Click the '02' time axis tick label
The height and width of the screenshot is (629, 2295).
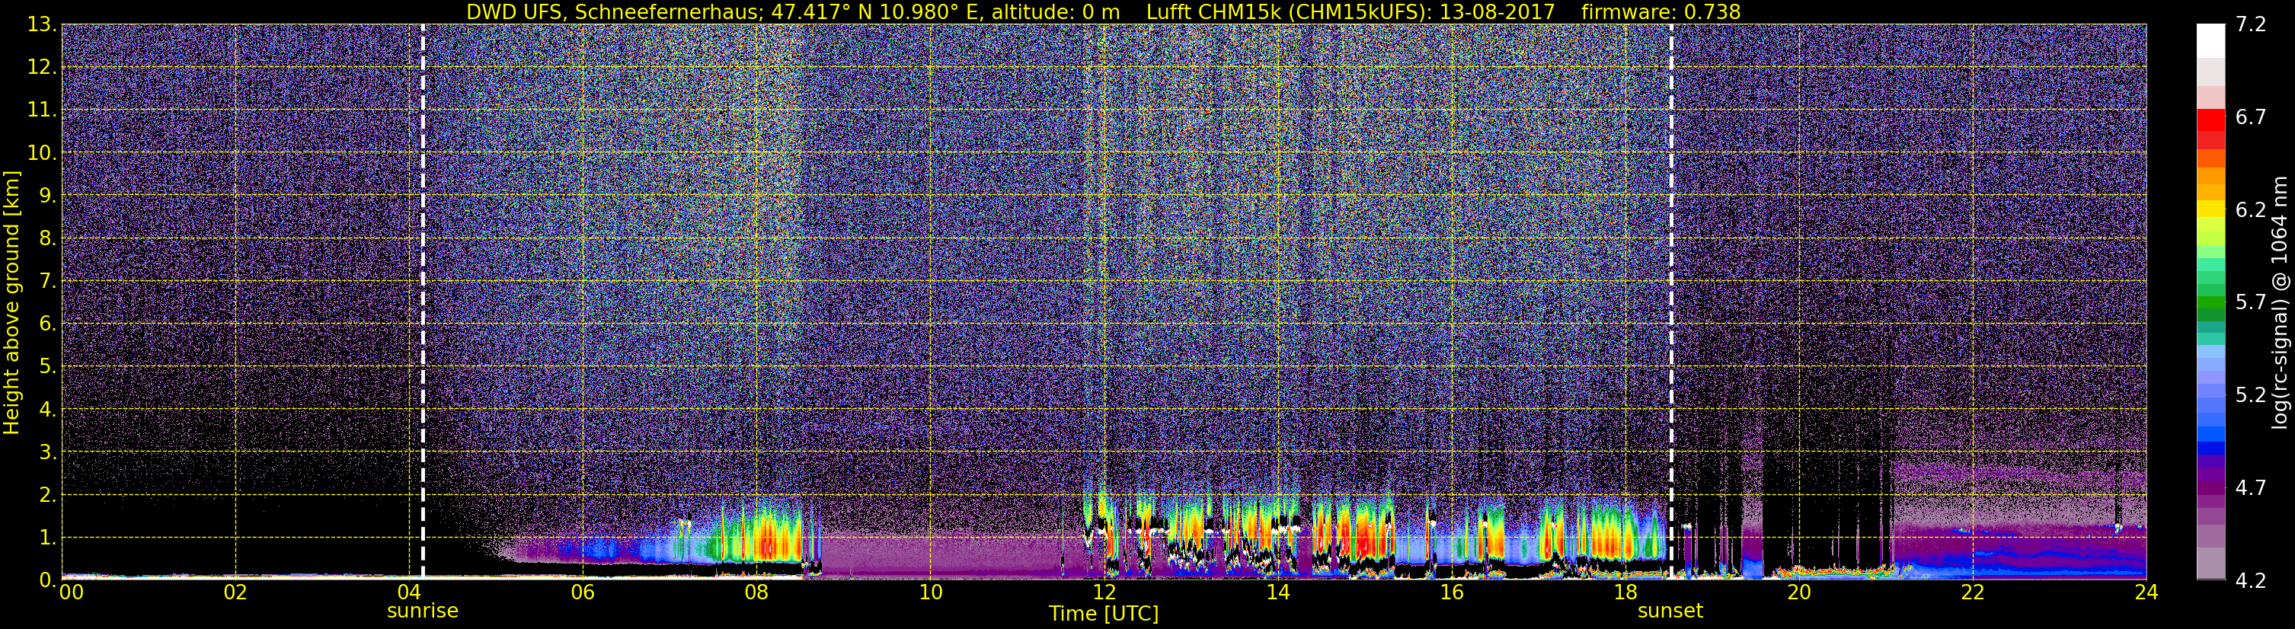tap(235, 592)
